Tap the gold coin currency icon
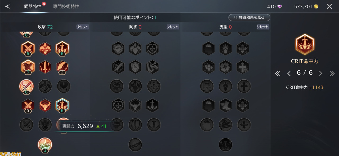 [x=316, y=7]
